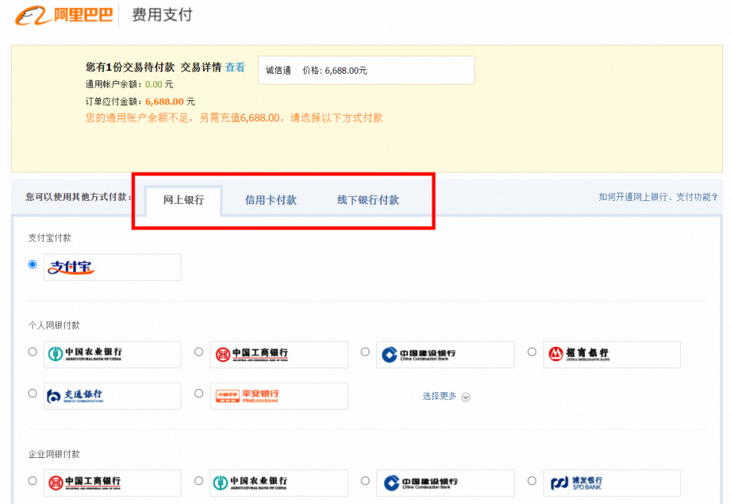The width and height of the screenshot is (731, 504).
Task: Select radio button for enterprise ICBC
Action: coord(32,480)
